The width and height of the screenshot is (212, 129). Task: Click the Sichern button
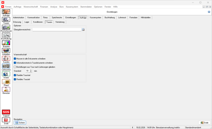20,123
